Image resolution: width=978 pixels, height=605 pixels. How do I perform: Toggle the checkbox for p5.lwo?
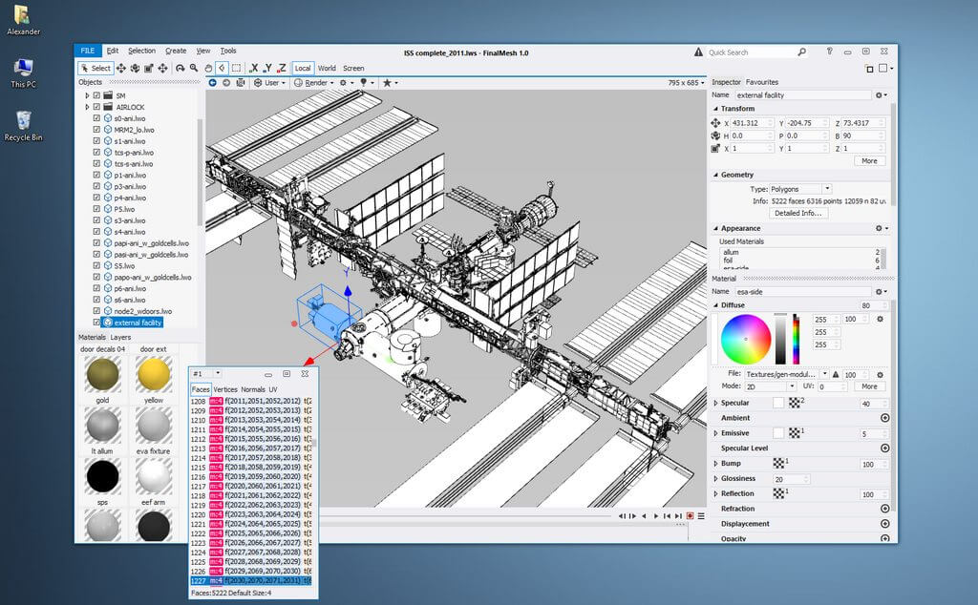(x=96, y=209)
